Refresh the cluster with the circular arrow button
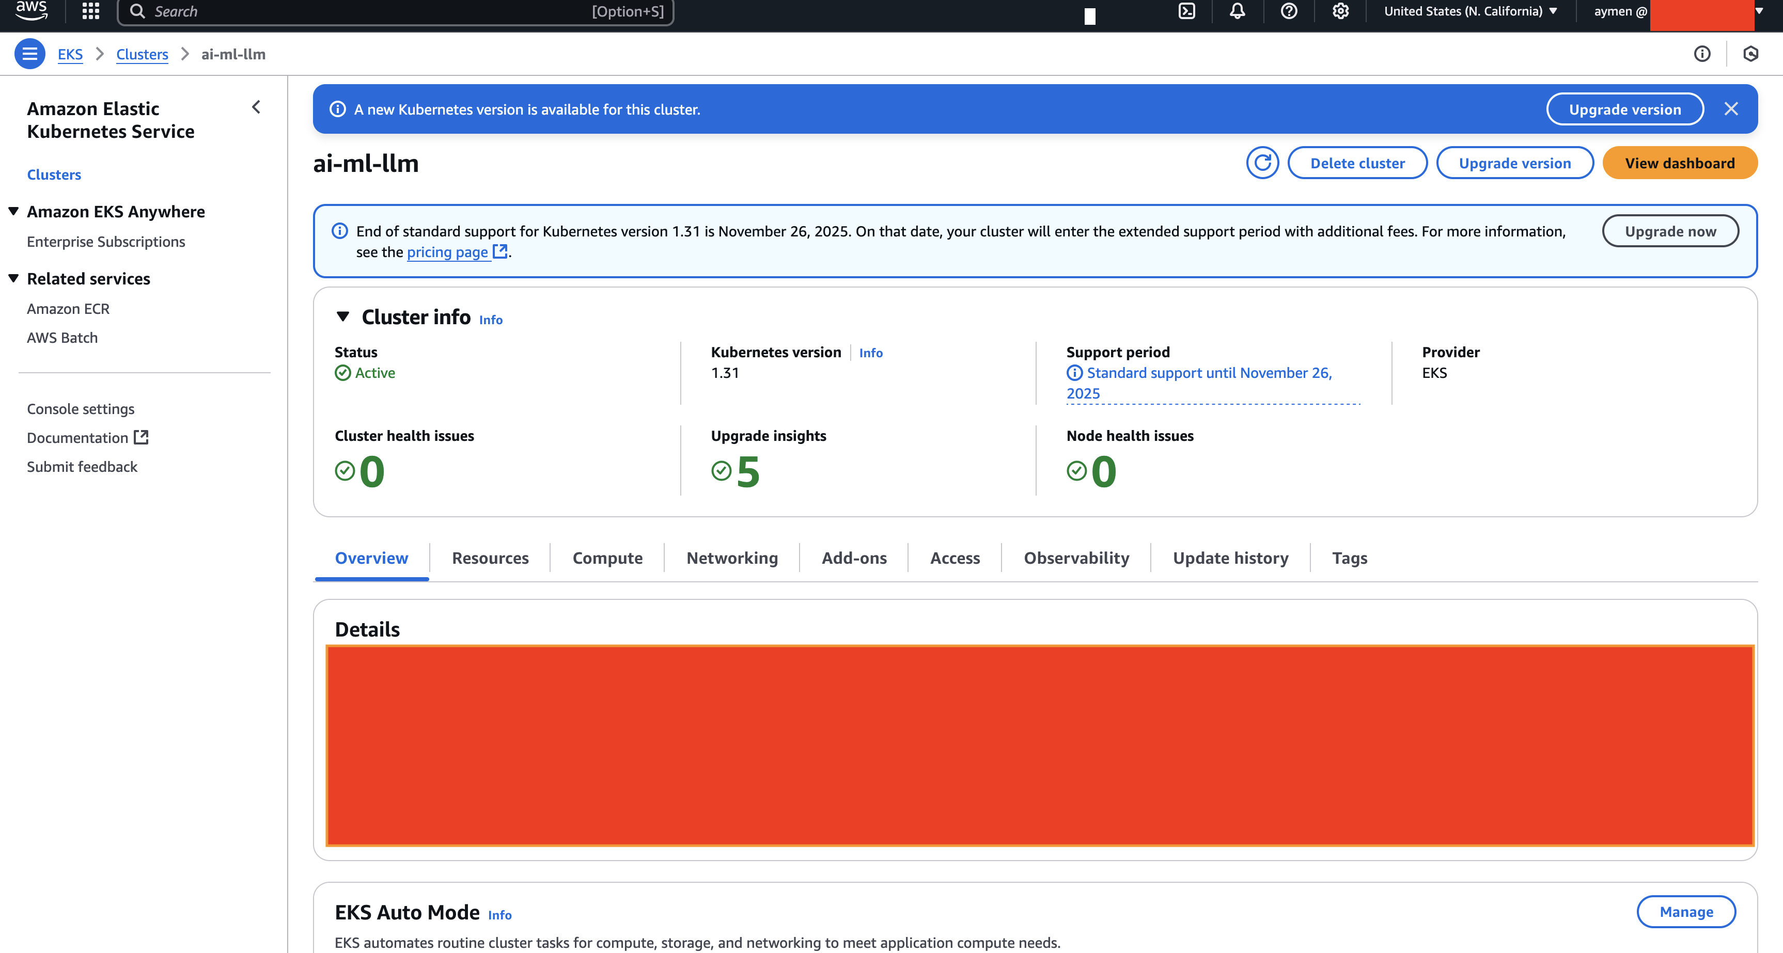This screenshot has width=1783, height=953. (x=1262, y=163)
